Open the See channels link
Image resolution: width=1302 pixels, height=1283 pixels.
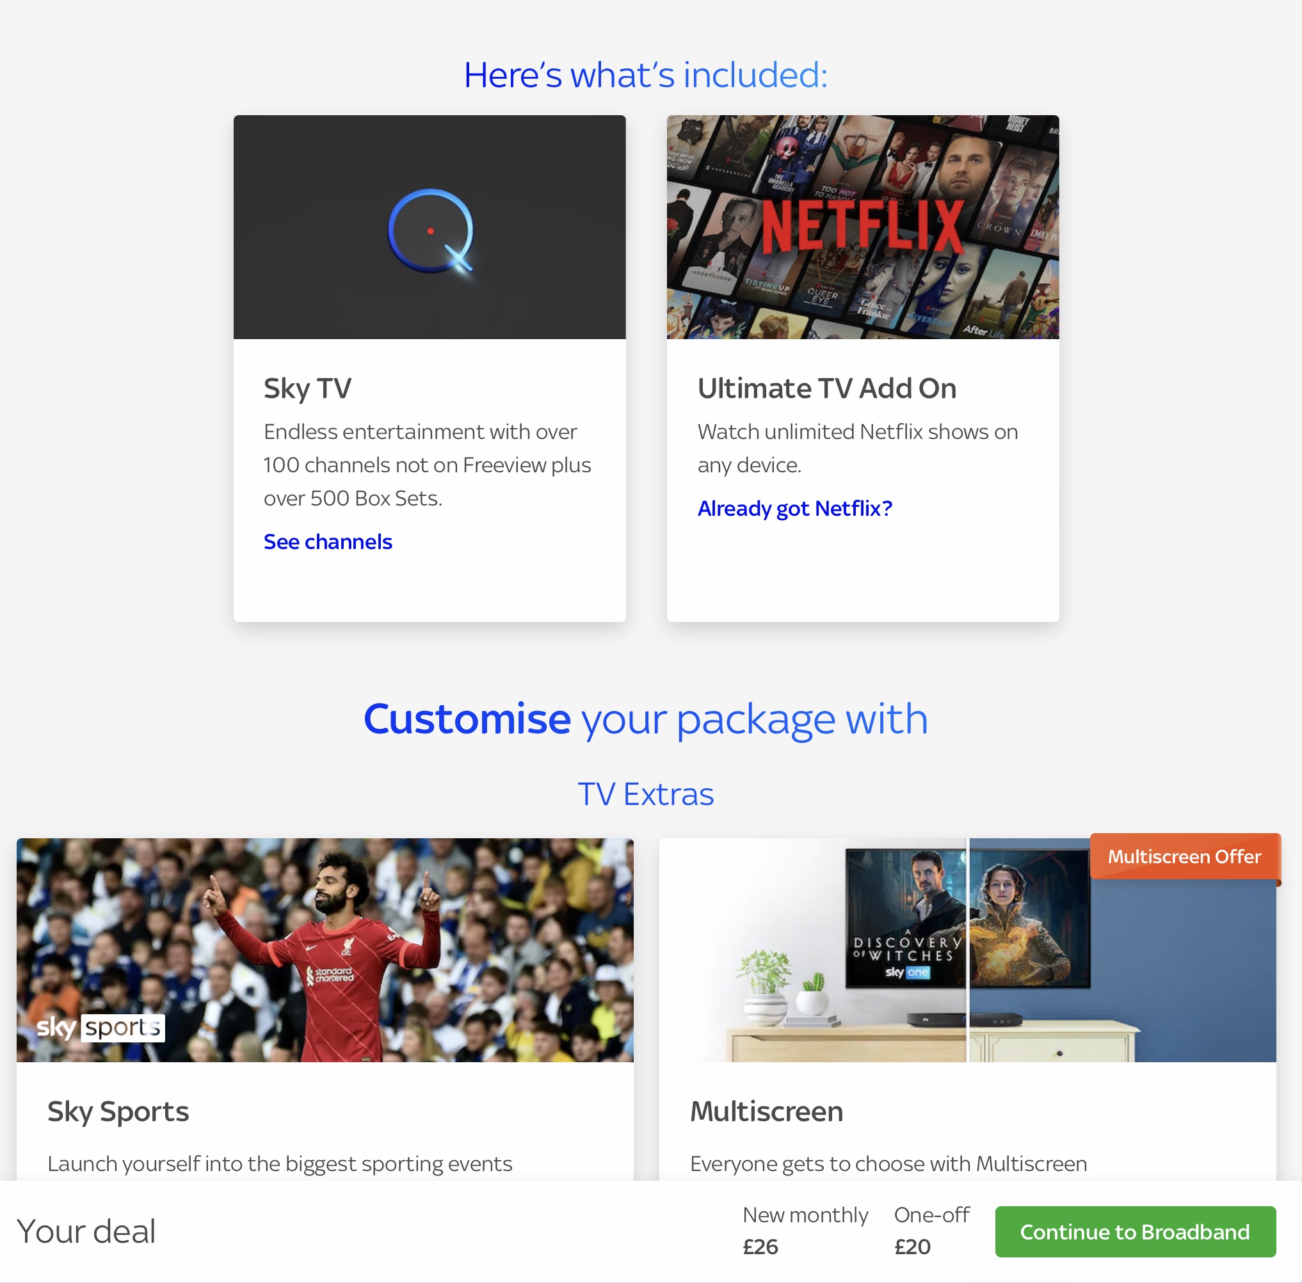point(328,542)
